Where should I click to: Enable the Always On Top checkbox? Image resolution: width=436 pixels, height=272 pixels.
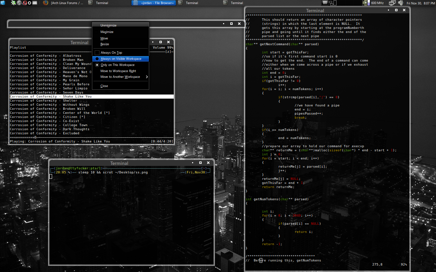pyautogui.click(x=97, y=53)
